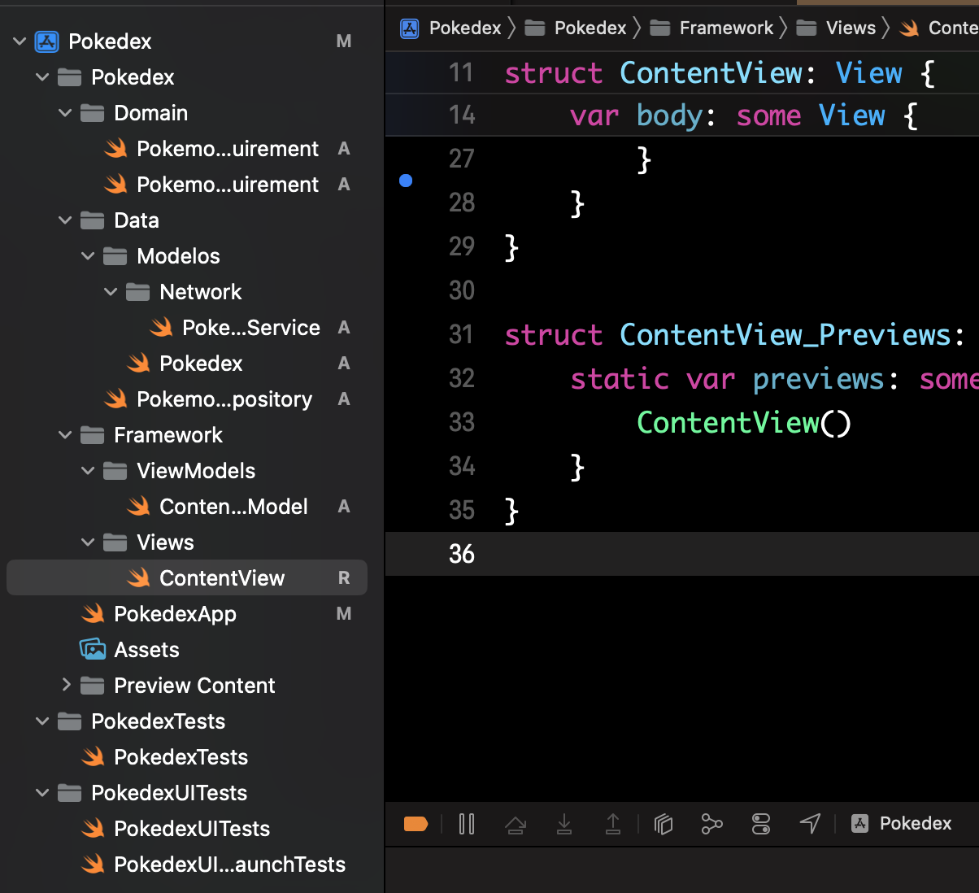Click the Step Over debug icon
The image size is (979, 893).
coord(515,825)
